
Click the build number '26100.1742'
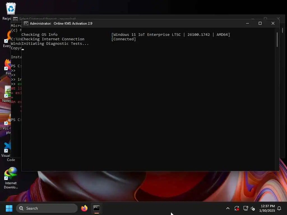click(x=199, y=34)
